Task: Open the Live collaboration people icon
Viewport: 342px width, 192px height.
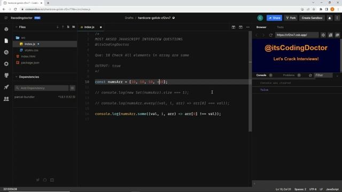Action: (x=6, y=99)
